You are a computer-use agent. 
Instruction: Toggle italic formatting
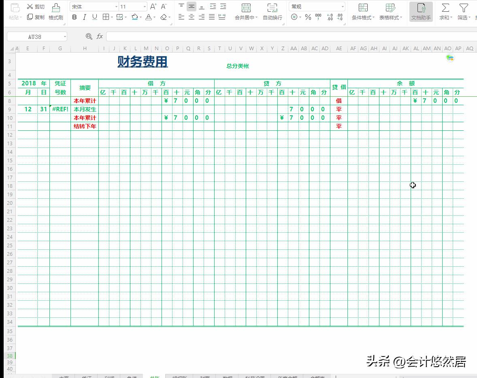85,17
